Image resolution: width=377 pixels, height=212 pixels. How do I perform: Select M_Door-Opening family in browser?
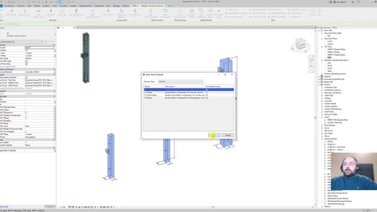pos(335,122)
